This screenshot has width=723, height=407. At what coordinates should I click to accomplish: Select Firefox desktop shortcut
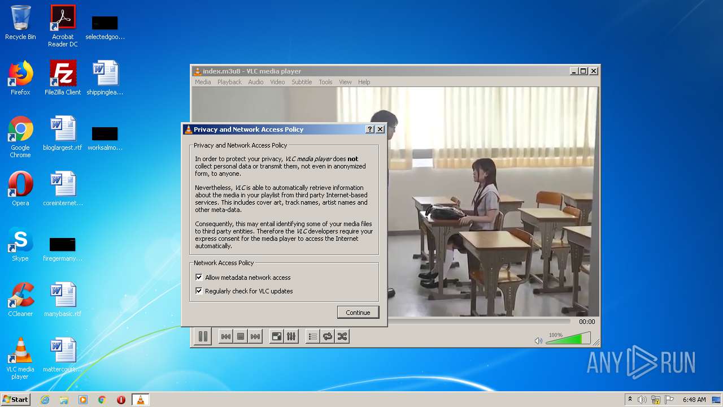click(20, 78)
